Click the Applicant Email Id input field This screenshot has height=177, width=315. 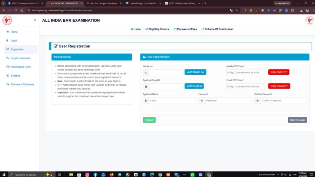(x=165, y=86)
